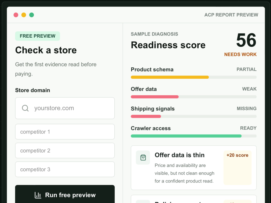Focus the competitor 2 input field

tap(65, 150)
